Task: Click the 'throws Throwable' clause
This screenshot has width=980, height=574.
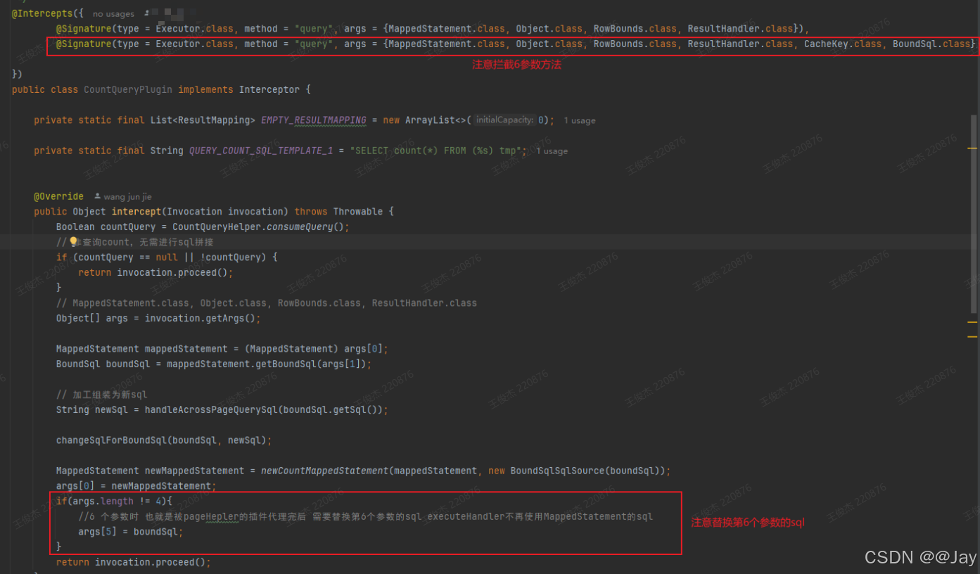Action: click(338, 212)
